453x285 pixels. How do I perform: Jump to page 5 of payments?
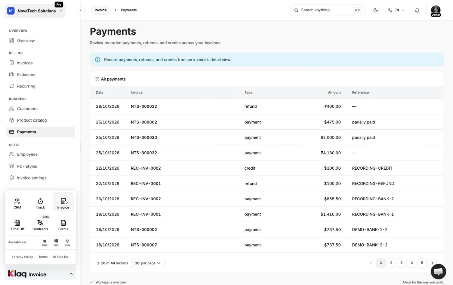coord(422,263)
